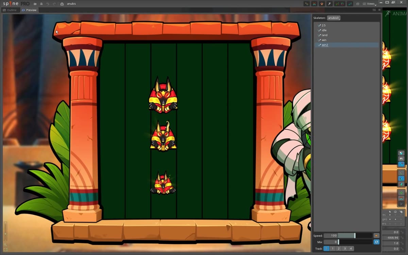
Task: Select track 3
Action: click(x=345, y=249)
